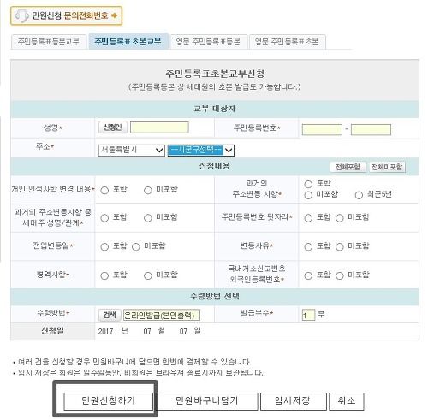428x420 pixels.
Task: Switch to 주민등록표등본교부 tab
Action: point(49,42)
